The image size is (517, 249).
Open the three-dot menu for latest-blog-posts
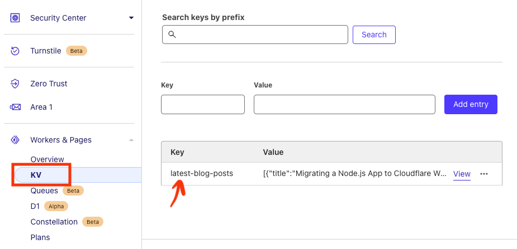tap(483, 174)
